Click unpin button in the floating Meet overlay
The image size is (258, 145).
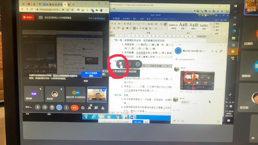coord(120,64)
